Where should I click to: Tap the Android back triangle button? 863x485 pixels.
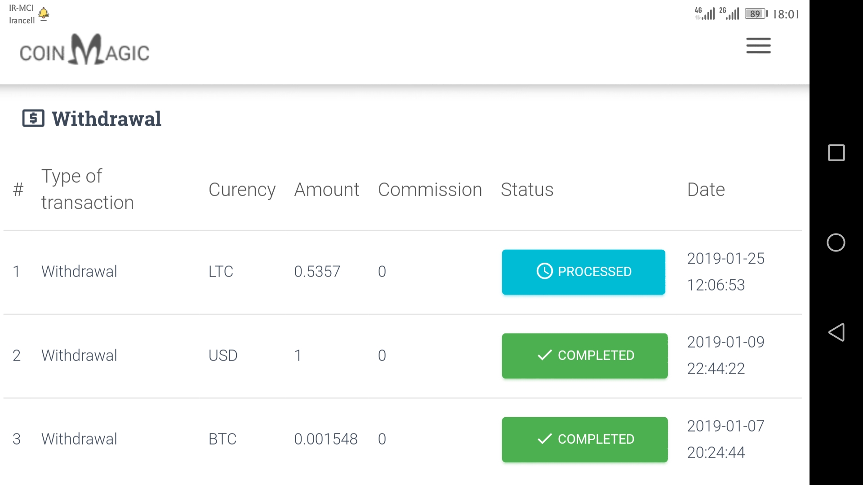coord(836,332)
